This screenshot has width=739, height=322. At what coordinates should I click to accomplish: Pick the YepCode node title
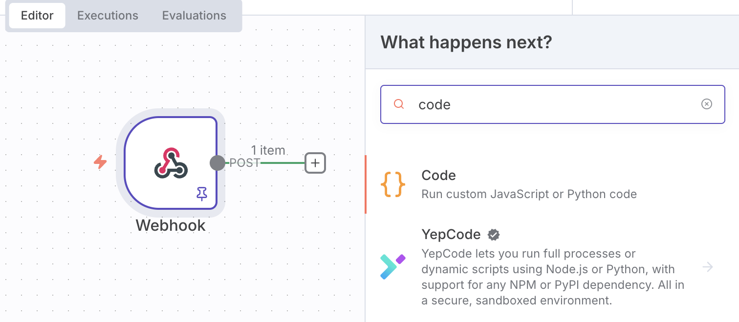(x=451, y=235)
